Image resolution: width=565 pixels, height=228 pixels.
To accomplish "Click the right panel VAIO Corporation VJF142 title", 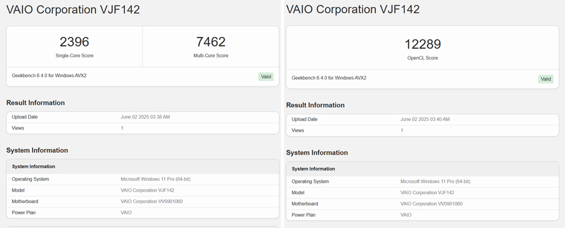I will 353,9.
